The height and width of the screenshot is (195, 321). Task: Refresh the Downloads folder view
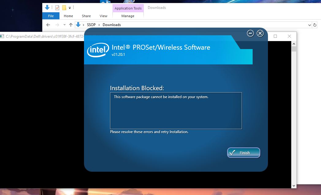[x=315, y=25]
